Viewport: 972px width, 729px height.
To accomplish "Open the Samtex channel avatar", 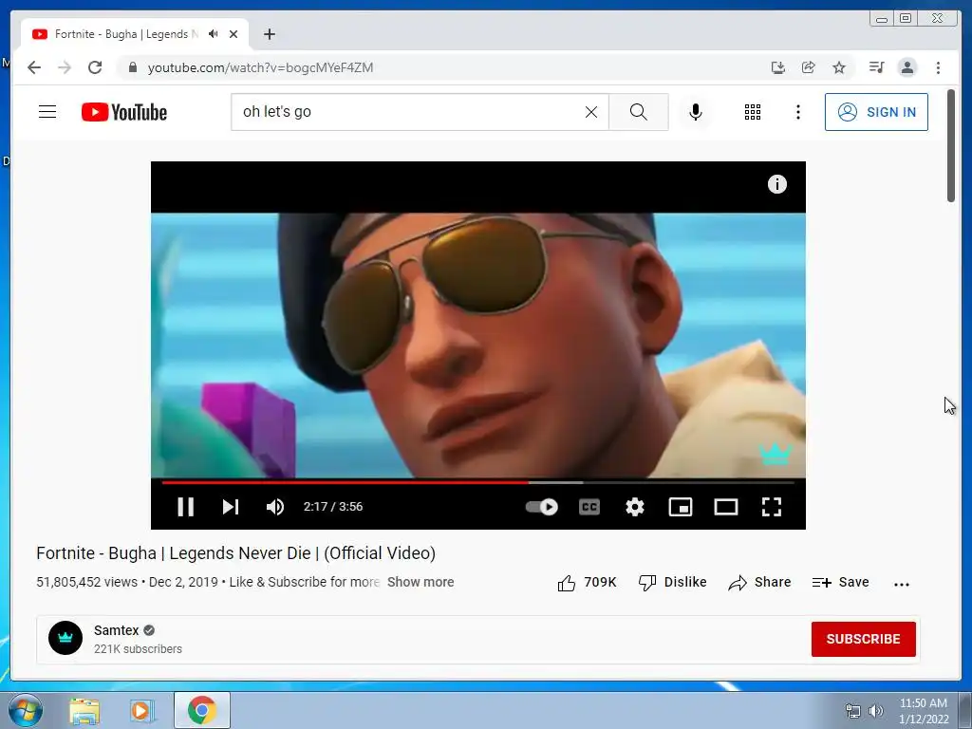I will tap(65, 638).
